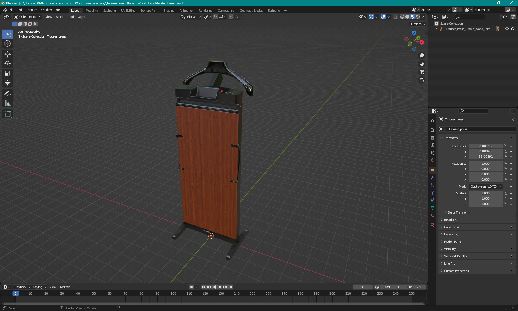Switch to rendered viewport shading

pyautogui.click(x=418, y=17)
